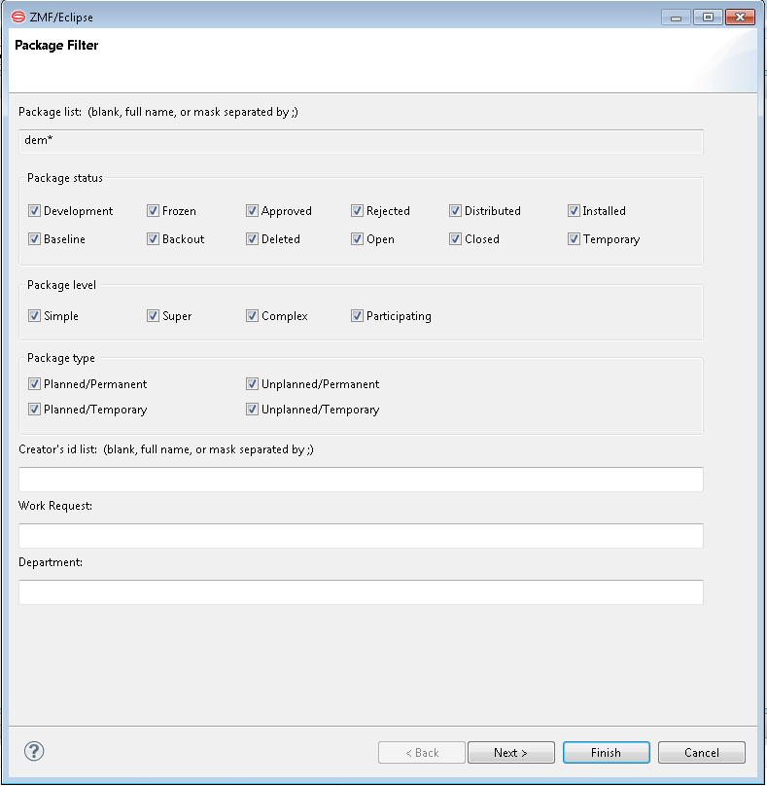Toggle the Frozen status checkbox
Viewport: 767px width, 786px height.
coord(153,210)
